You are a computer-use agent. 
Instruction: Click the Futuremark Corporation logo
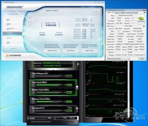point(14,56)
